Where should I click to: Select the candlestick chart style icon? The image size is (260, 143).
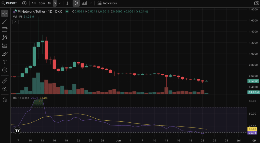point(76,3)
